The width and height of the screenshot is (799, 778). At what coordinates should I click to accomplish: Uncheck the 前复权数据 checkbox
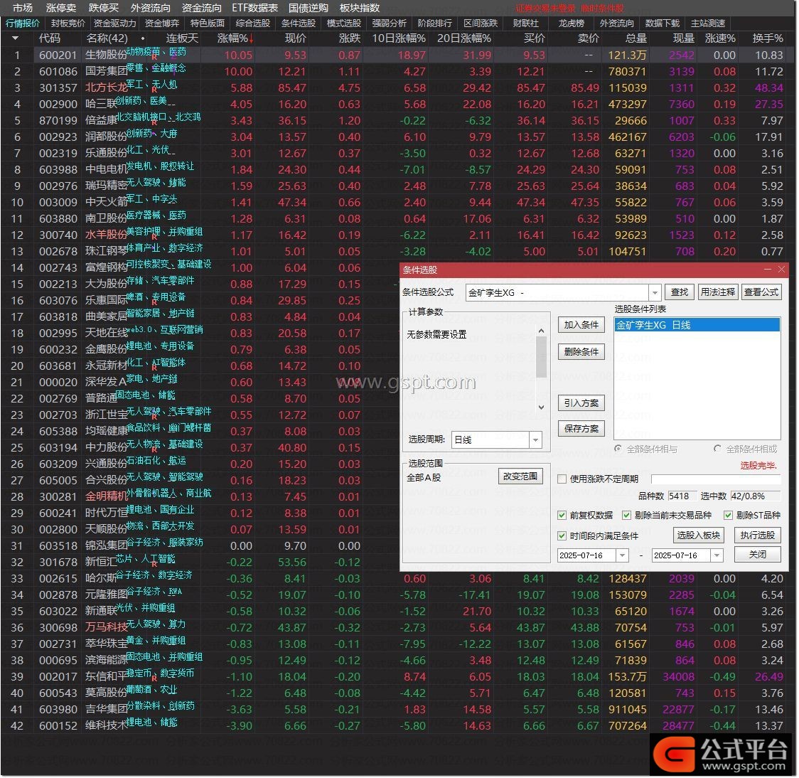click(x=562, y=516)
